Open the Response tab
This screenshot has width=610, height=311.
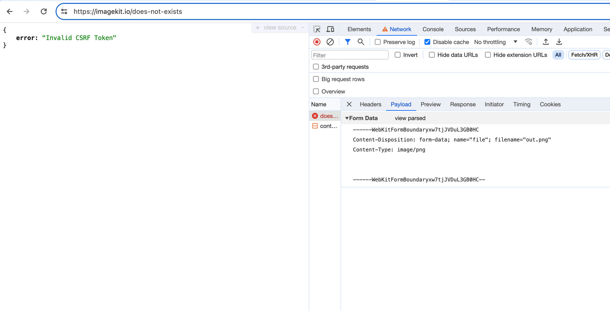point(463,104)
